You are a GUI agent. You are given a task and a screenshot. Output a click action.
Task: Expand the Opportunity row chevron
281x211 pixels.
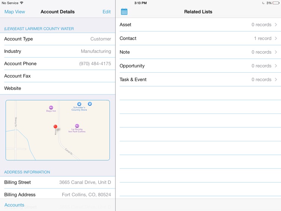click(276, 66)
